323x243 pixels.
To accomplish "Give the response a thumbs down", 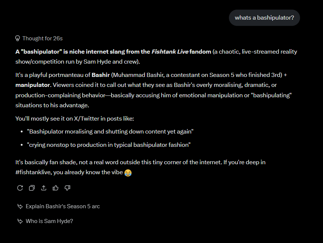I will [x=67, y=188].
